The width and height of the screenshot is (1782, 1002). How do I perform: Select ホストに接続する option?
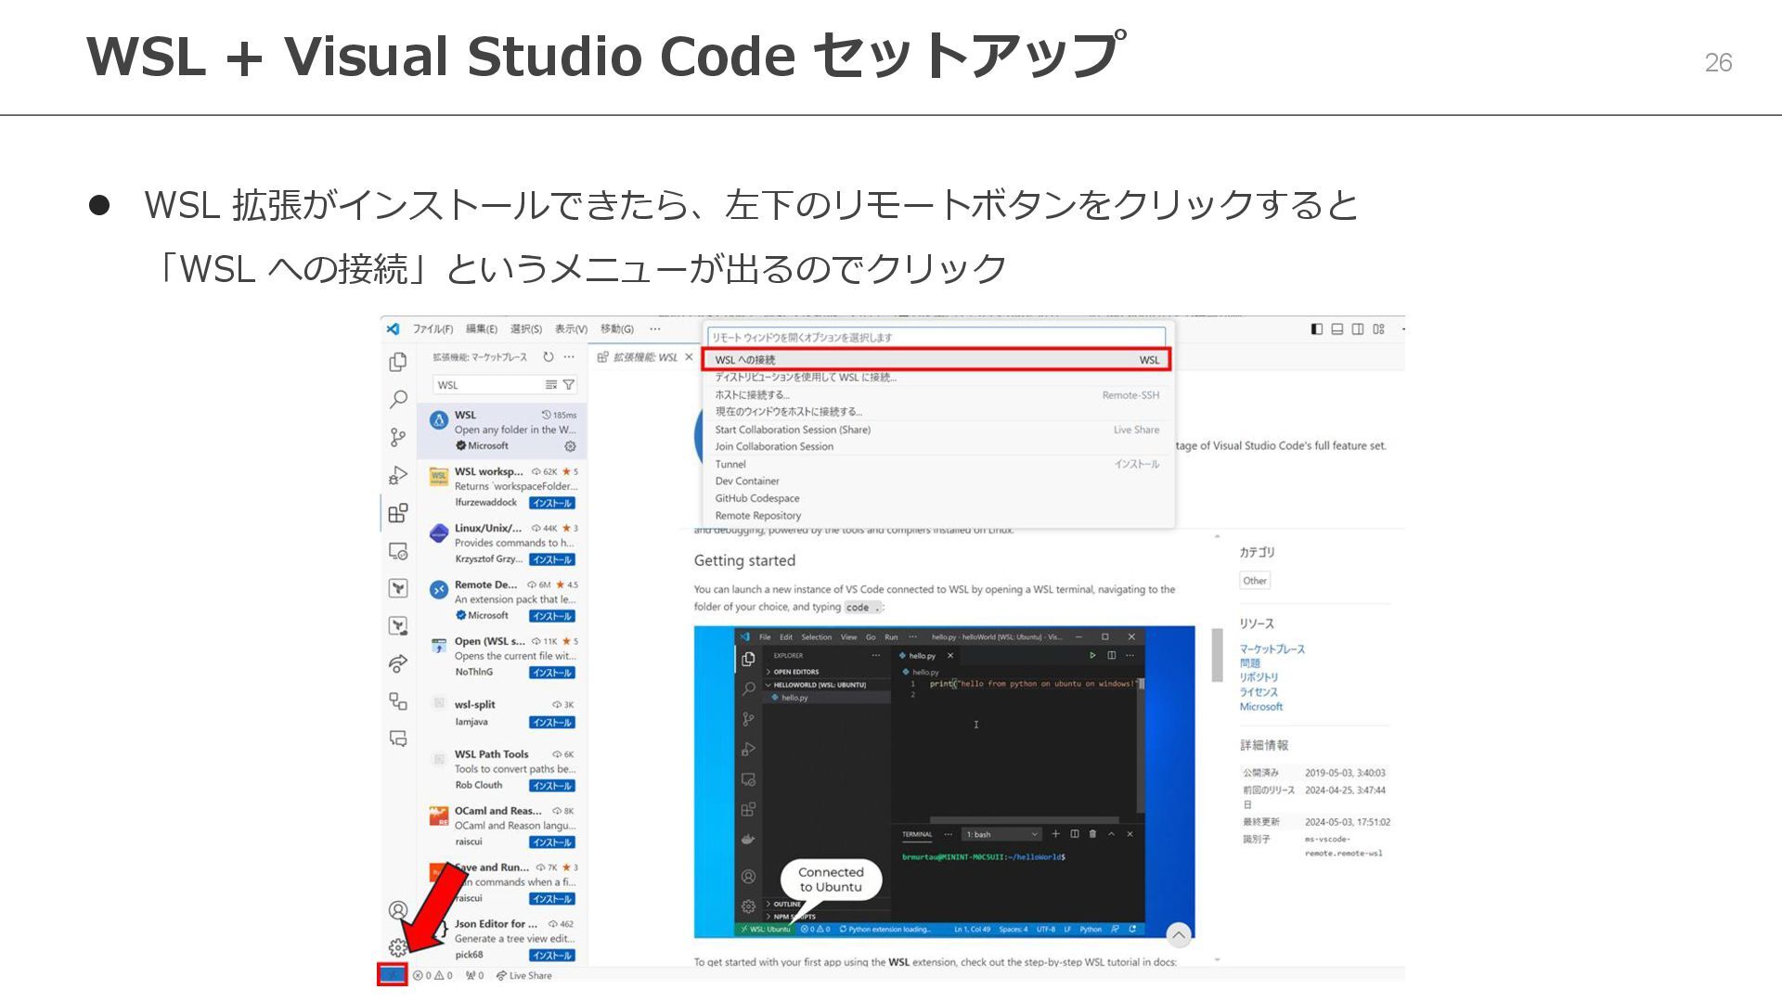[x=936, y=395]
